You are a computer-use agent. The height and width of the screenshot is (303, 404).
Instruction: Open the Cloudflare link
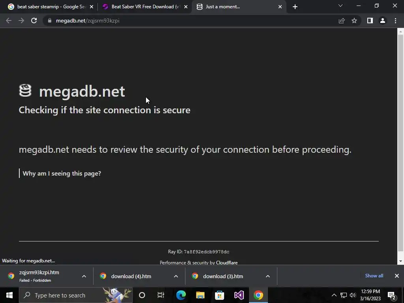click(x=227, y=262)
